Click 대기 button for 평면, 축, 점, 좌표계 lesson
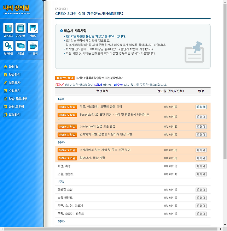Screen dimensions: 227x231 tap(201, 206)
